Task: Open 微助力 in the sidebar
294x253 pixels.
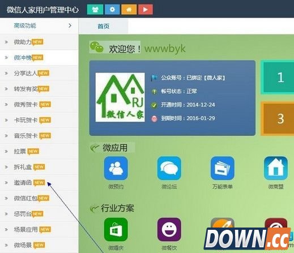Action: pos(39,42)
